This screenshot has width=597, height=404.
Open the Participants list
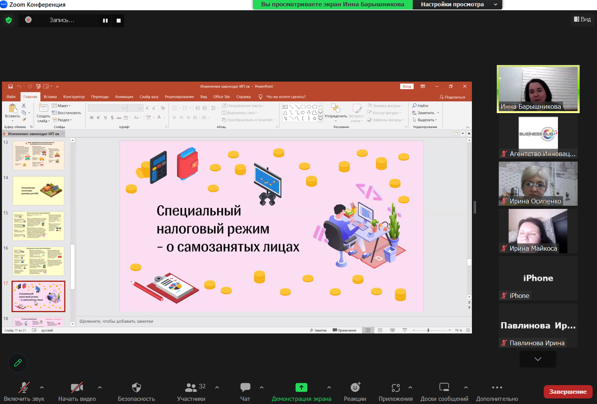(191, 392)
